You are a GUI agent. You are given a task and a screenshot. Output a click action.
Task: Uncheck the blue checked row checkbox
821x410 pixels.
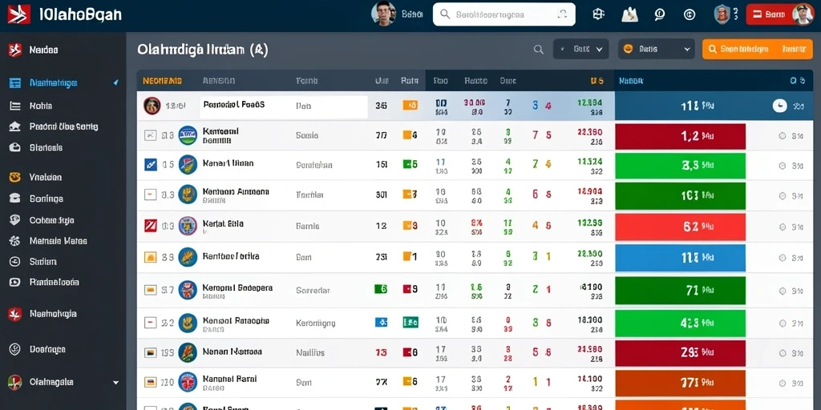point(150,165)
